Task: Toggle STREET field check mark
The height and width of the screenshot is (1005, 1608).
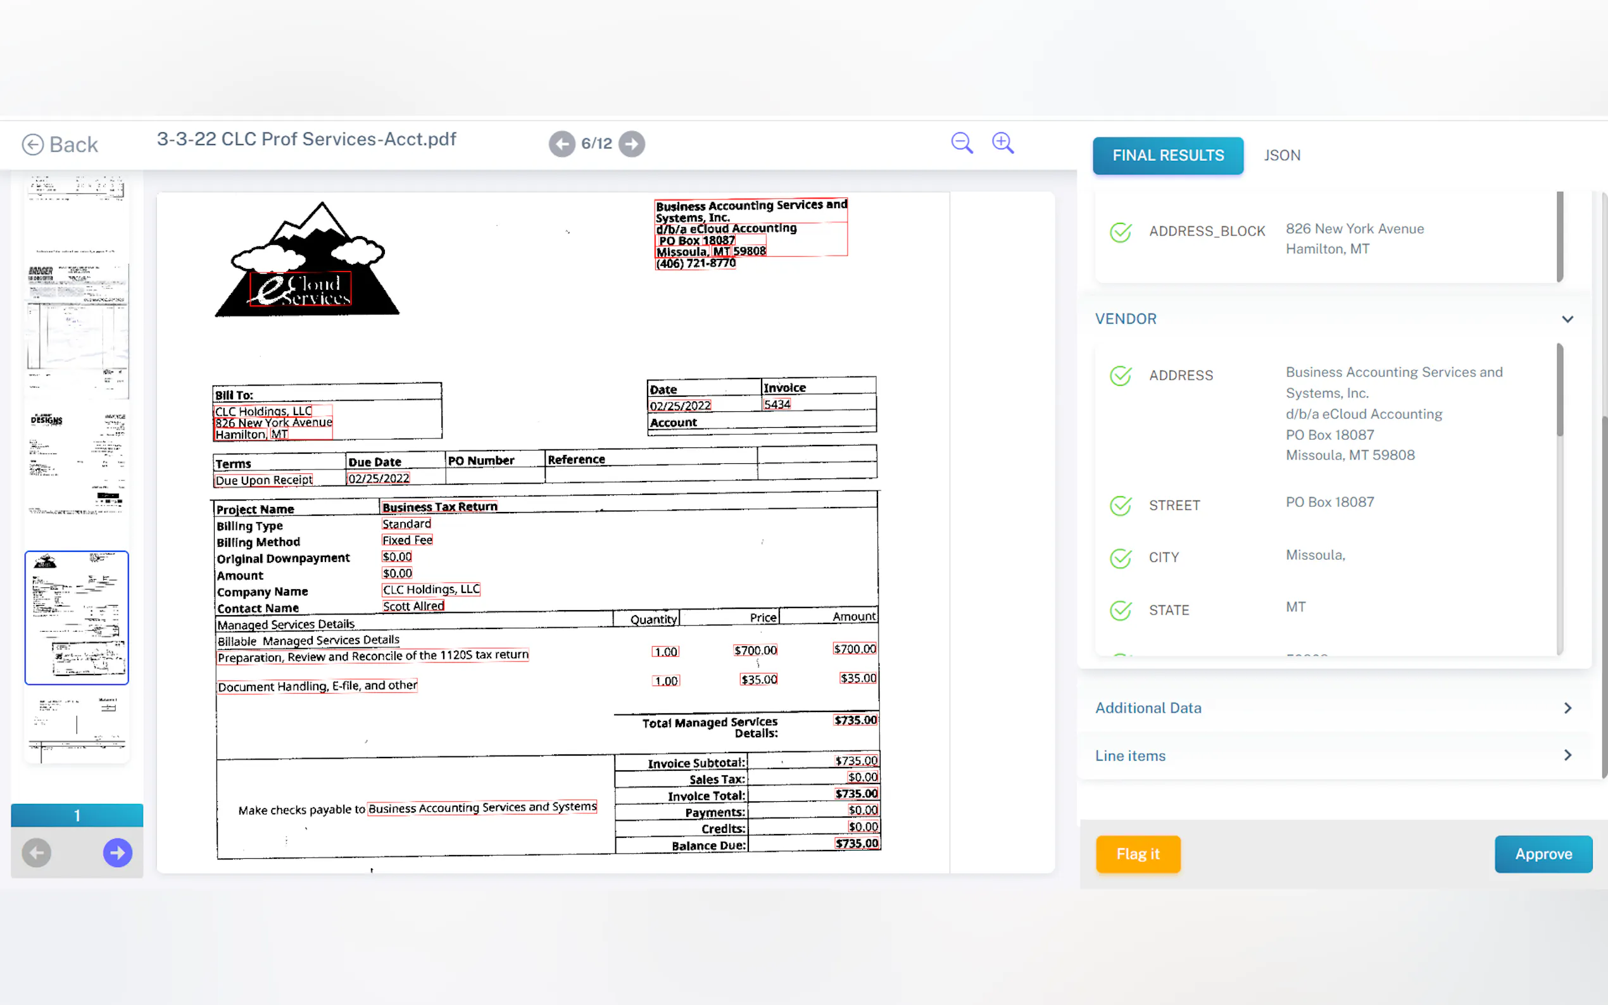Action: click(1121, 506)
